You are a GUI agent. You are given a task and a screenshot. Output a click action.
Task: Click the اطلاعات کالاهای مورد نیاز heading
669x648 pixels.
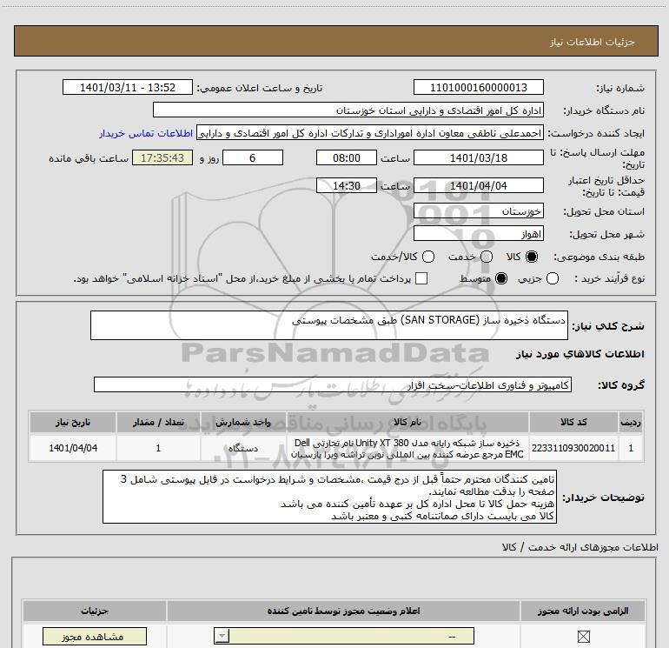coord(580,354)
